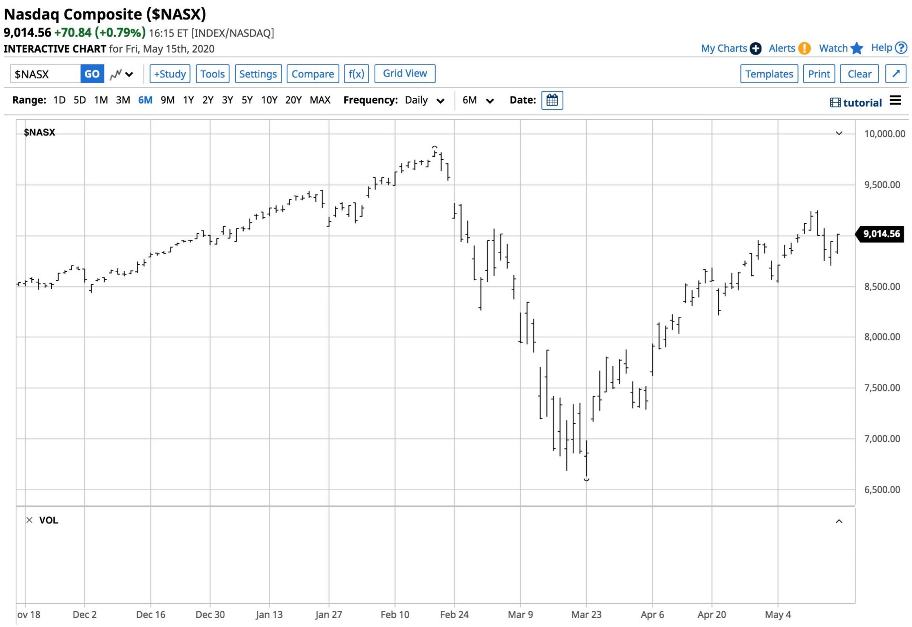Select the 6M range tab

point(145,100)
